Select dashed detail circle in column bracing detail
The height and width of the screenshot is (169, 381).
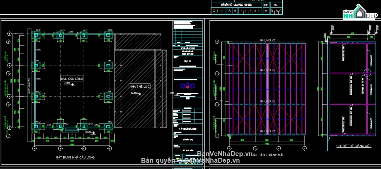point(367,73)
